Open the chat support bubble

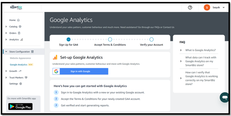(x=225, y=97)
